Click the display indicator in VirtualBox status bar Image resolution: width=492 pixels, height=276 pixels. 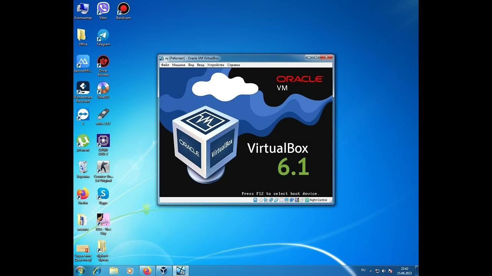tap(286, 200)
